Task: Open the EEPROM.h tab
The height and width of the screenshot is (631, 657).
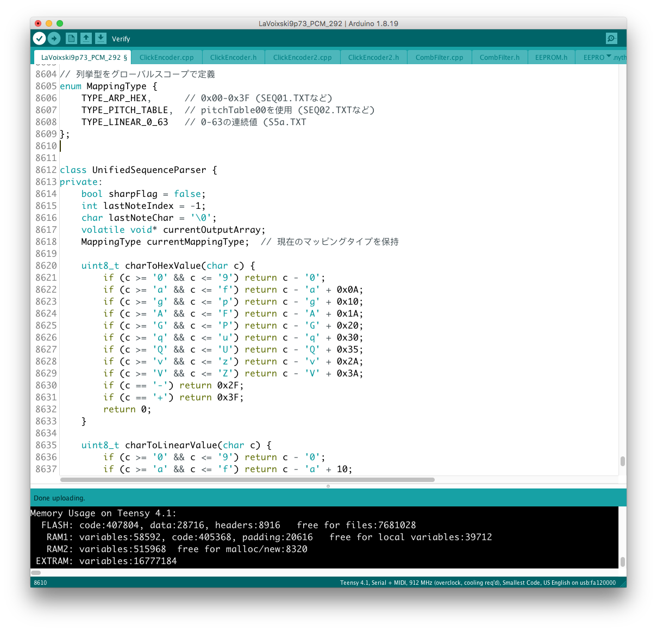Action: coord(551,57)
